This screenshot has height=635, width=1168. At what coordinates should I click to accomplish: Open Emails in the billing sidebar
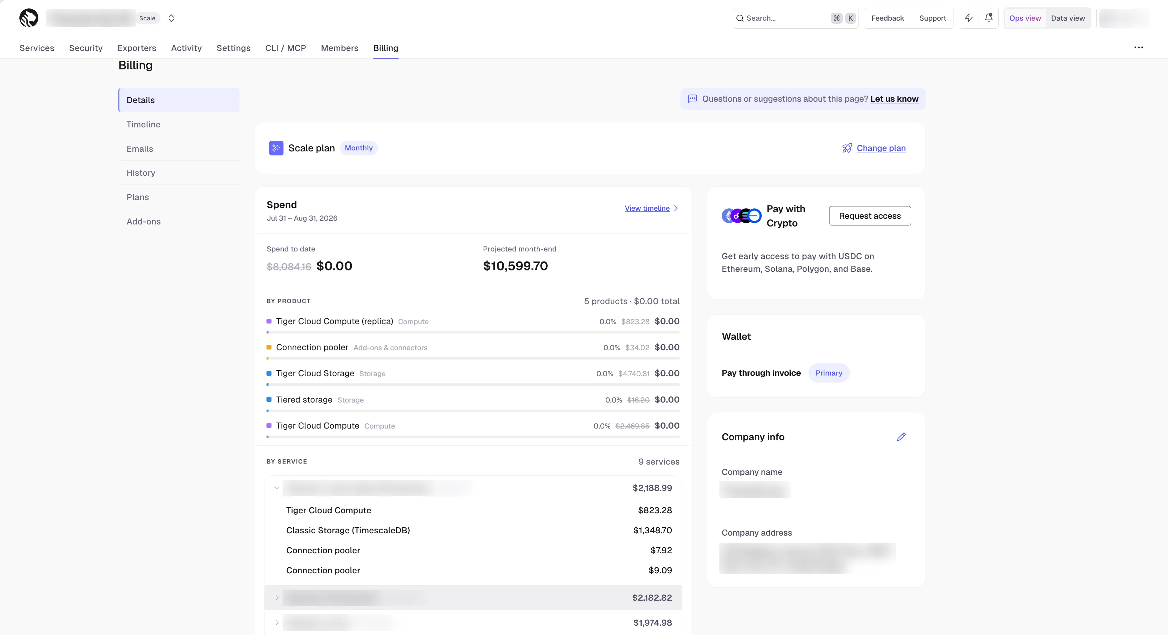coord(179,149)
